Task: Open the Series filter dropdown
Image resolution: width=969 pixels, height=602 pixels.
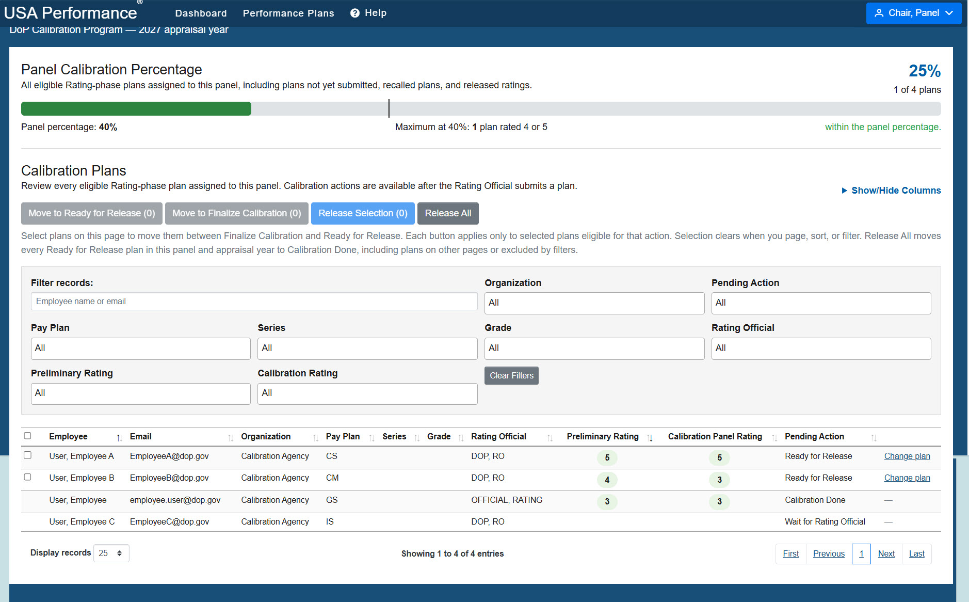Action: [367, 348]
